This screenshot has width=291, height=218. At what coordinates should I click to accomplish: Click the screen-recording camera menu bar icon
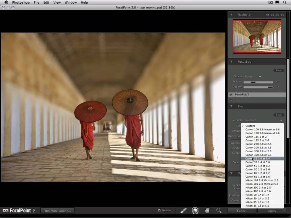pyautogui.click(x=271, y=2)
